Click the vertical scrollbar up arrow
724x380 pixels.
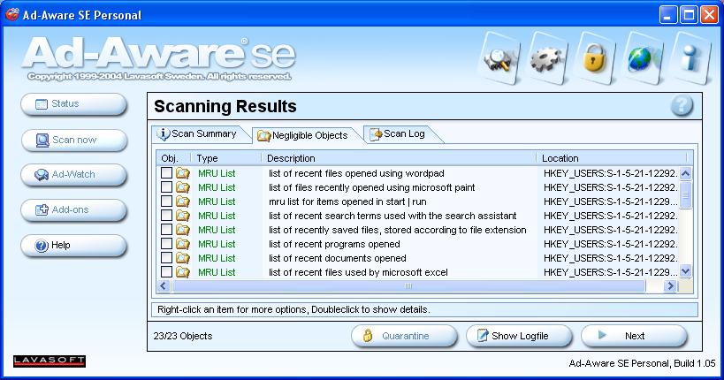pyautogui.click(x=686, y=173)
